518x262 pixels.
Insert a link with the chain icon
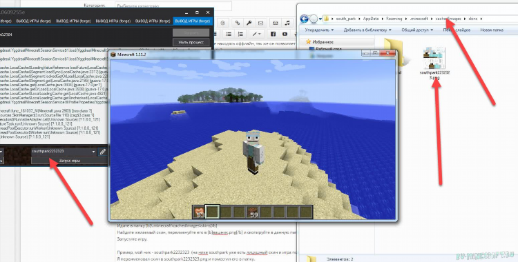click(237, 23)
